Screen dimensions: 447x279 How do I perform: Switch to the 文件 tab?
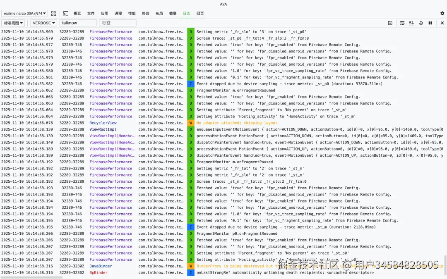[x=91, y=13]
